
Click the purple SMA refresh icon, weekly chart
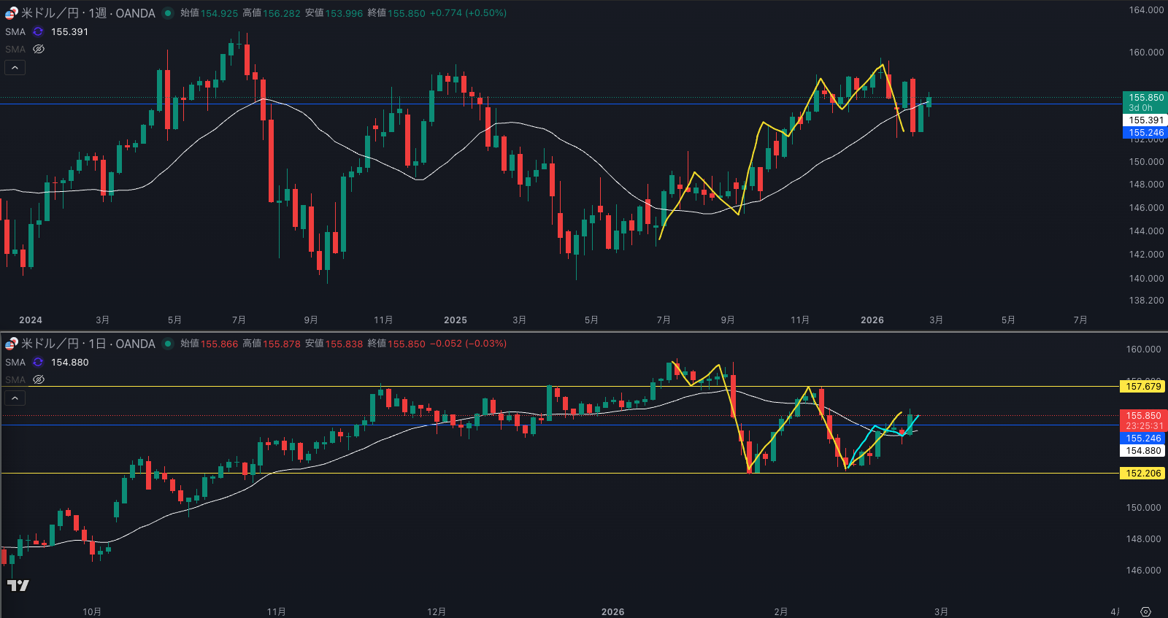[x=38, y=32]
